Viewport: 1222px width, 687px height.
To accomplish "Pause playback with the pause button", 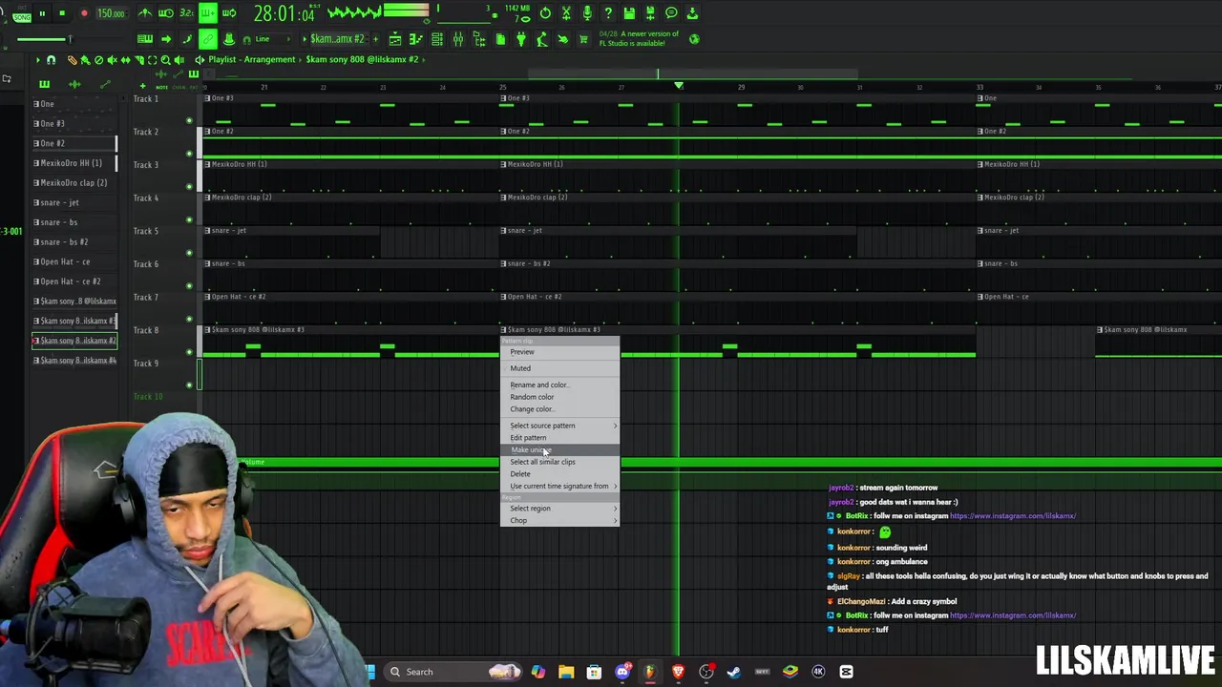I will 42,13.
